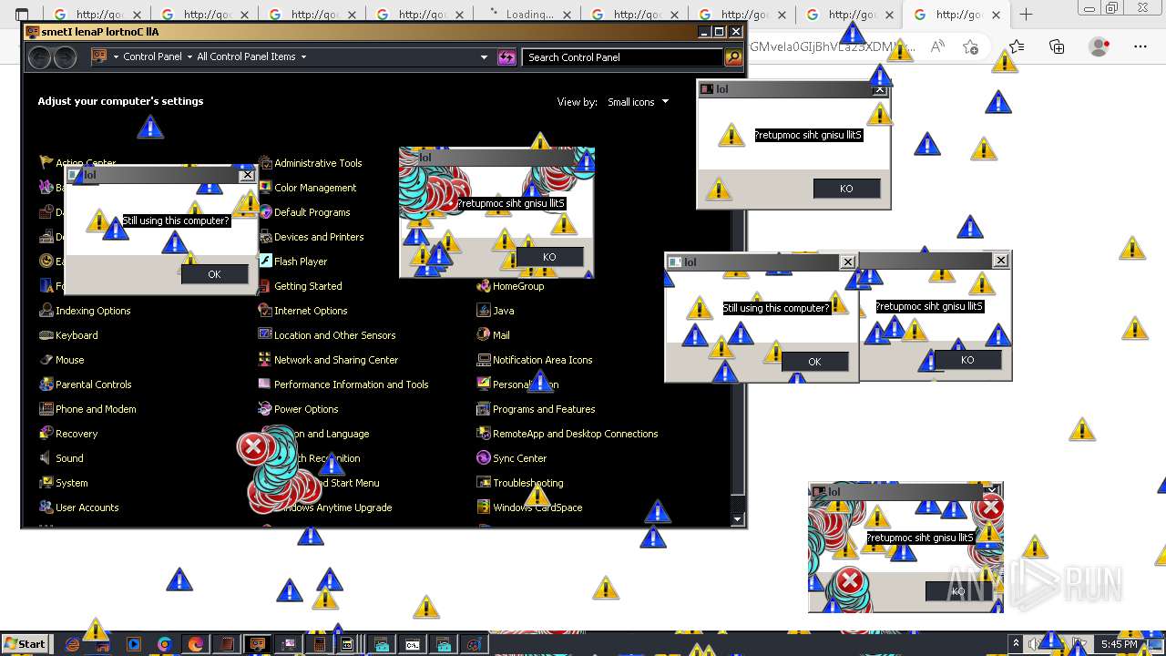
Task: Expand arrow before Control Panel breadcrumb
Action: [116, 56]
